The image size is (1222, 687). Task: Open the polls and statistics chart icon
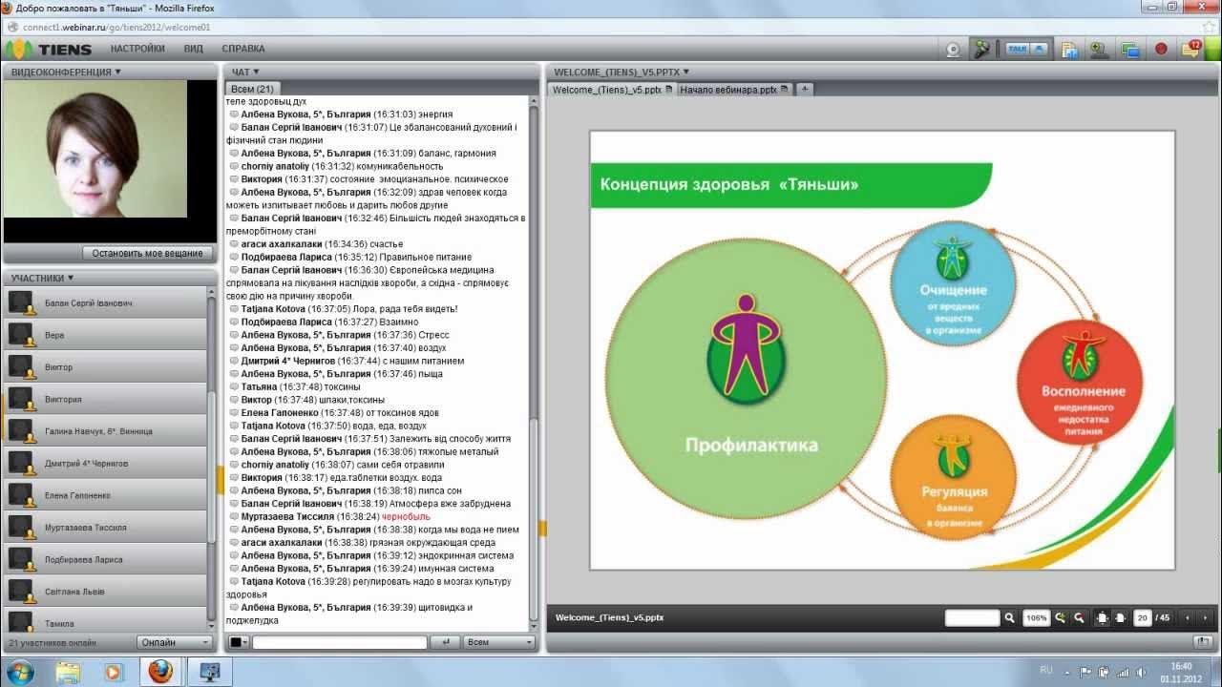coord(1069,50)
